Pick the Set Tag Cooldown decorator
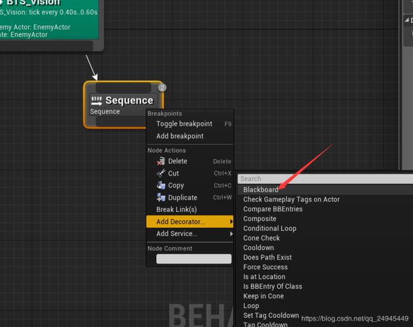 pyautogui.click(x=325, y=316)
